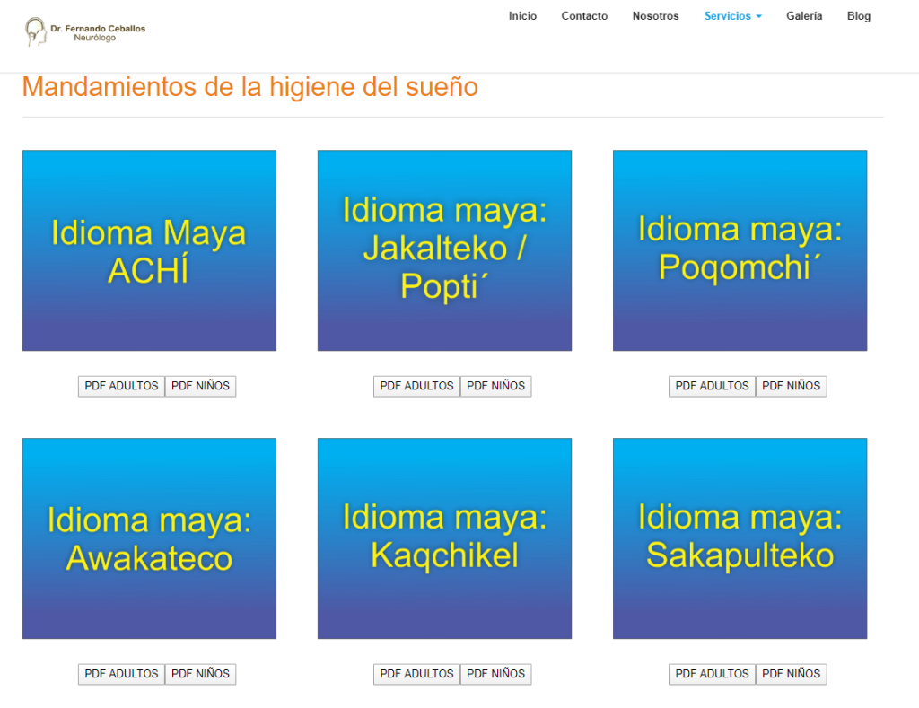The image size is (919, 708).
Task: Navigate to the Galería page
Action: (804, 16)
